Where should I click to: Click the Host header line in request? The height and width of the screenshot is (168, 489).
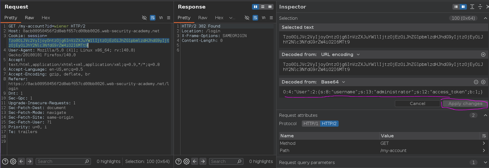pyautogui.click(x=84, y=31)
